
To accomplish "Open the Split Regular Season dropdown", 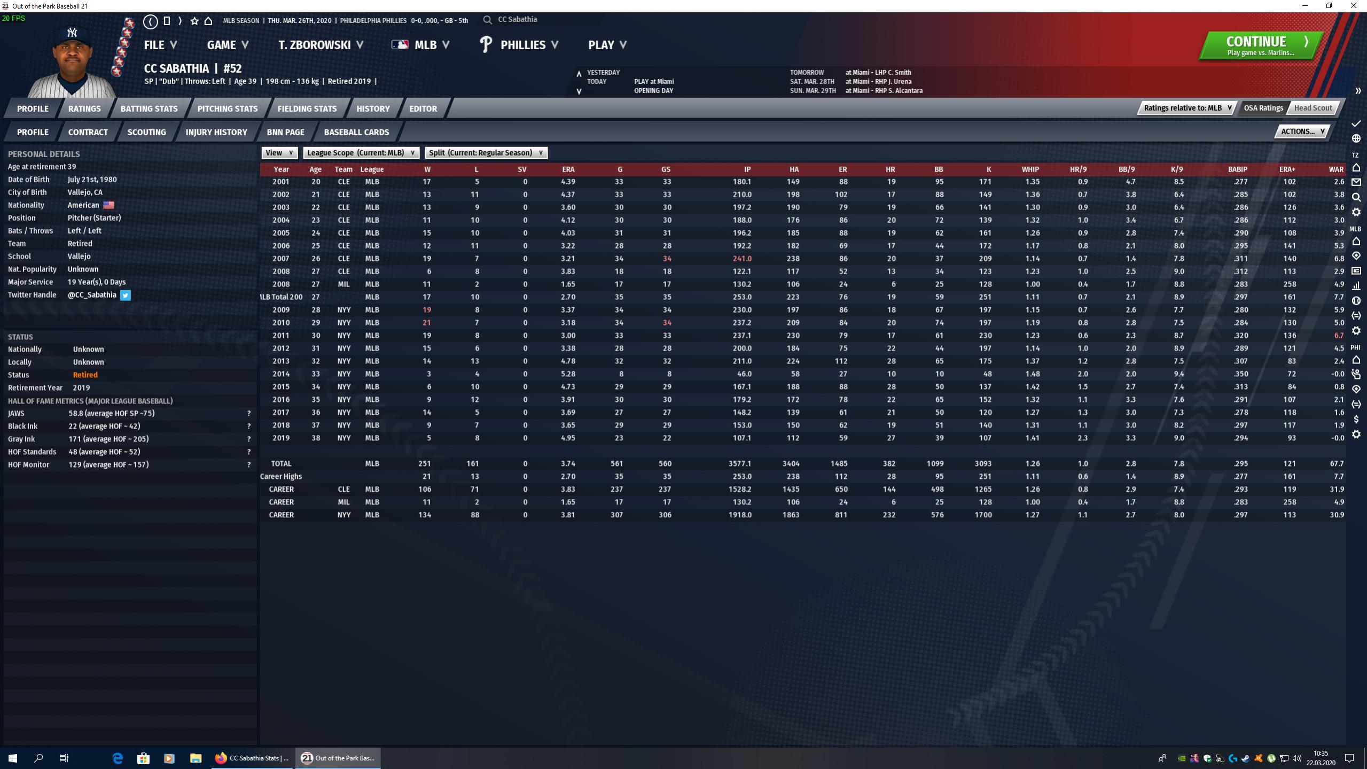I will pos(486,153).
